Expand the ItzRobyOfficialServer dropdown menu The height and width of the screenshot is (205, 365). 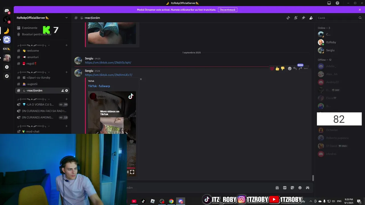coord(66,18)
